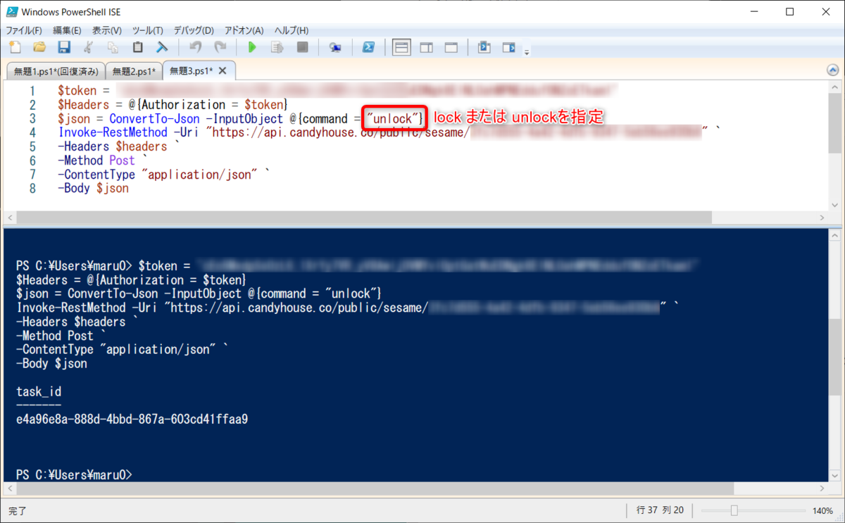
Task: Click the 完了 status text
Action: [18, 510]
